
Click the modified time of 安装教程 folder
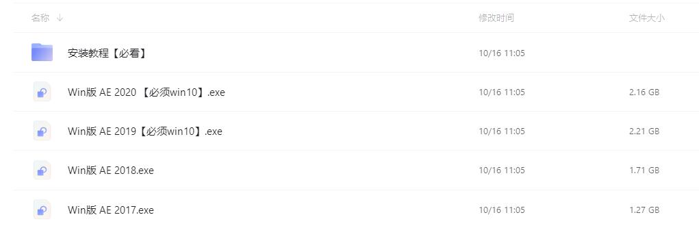pos(502,53)
